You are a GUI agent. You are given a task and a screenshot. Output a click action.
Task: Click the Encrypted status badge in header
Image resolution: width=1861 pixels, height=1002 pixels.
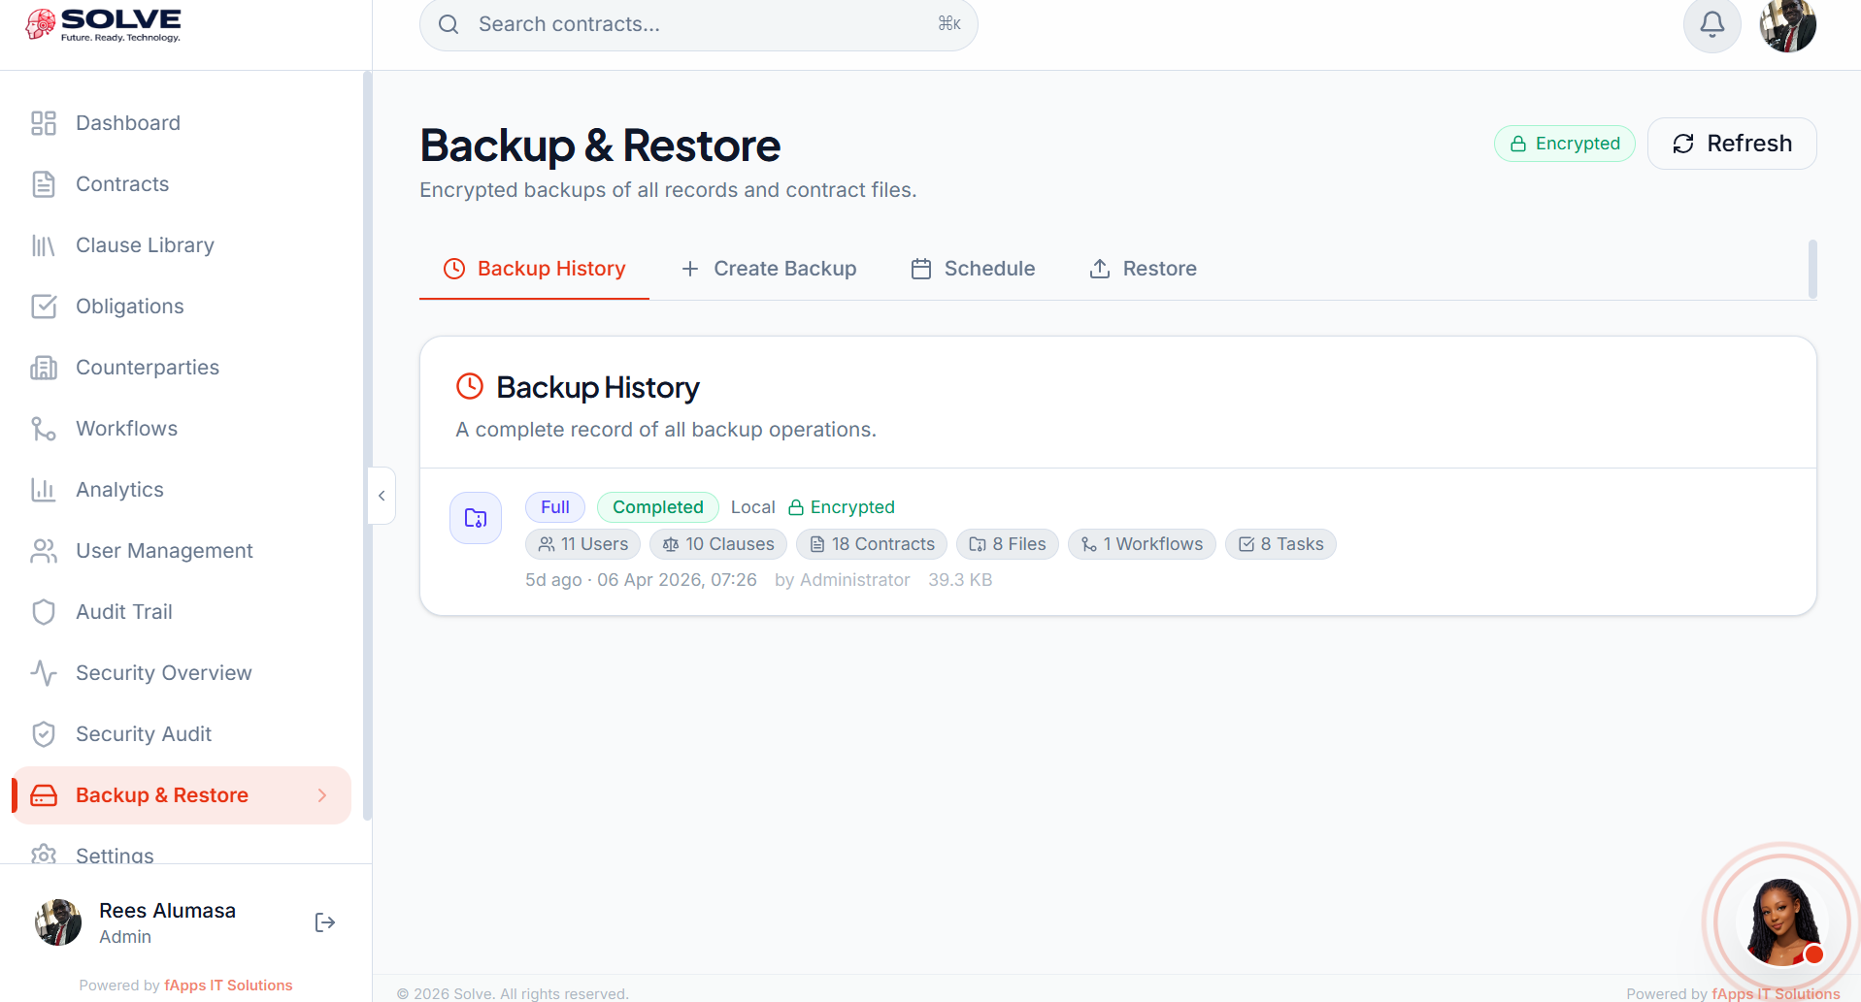pos(1564,144)
